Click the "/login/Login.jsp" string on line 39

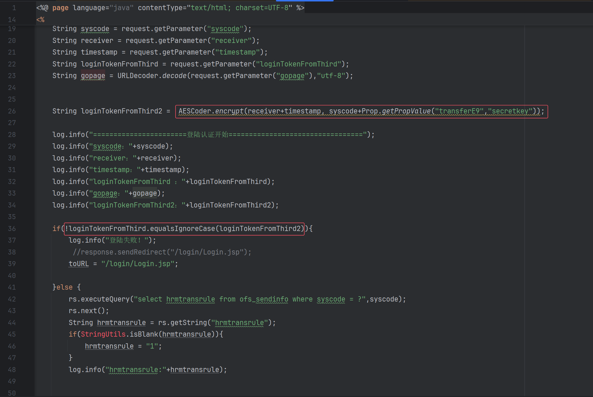pos(138,264)
